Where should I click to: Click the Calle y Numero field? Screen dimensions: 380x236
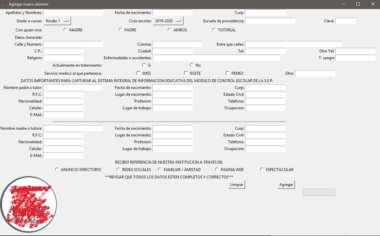(x=73, y=44)
